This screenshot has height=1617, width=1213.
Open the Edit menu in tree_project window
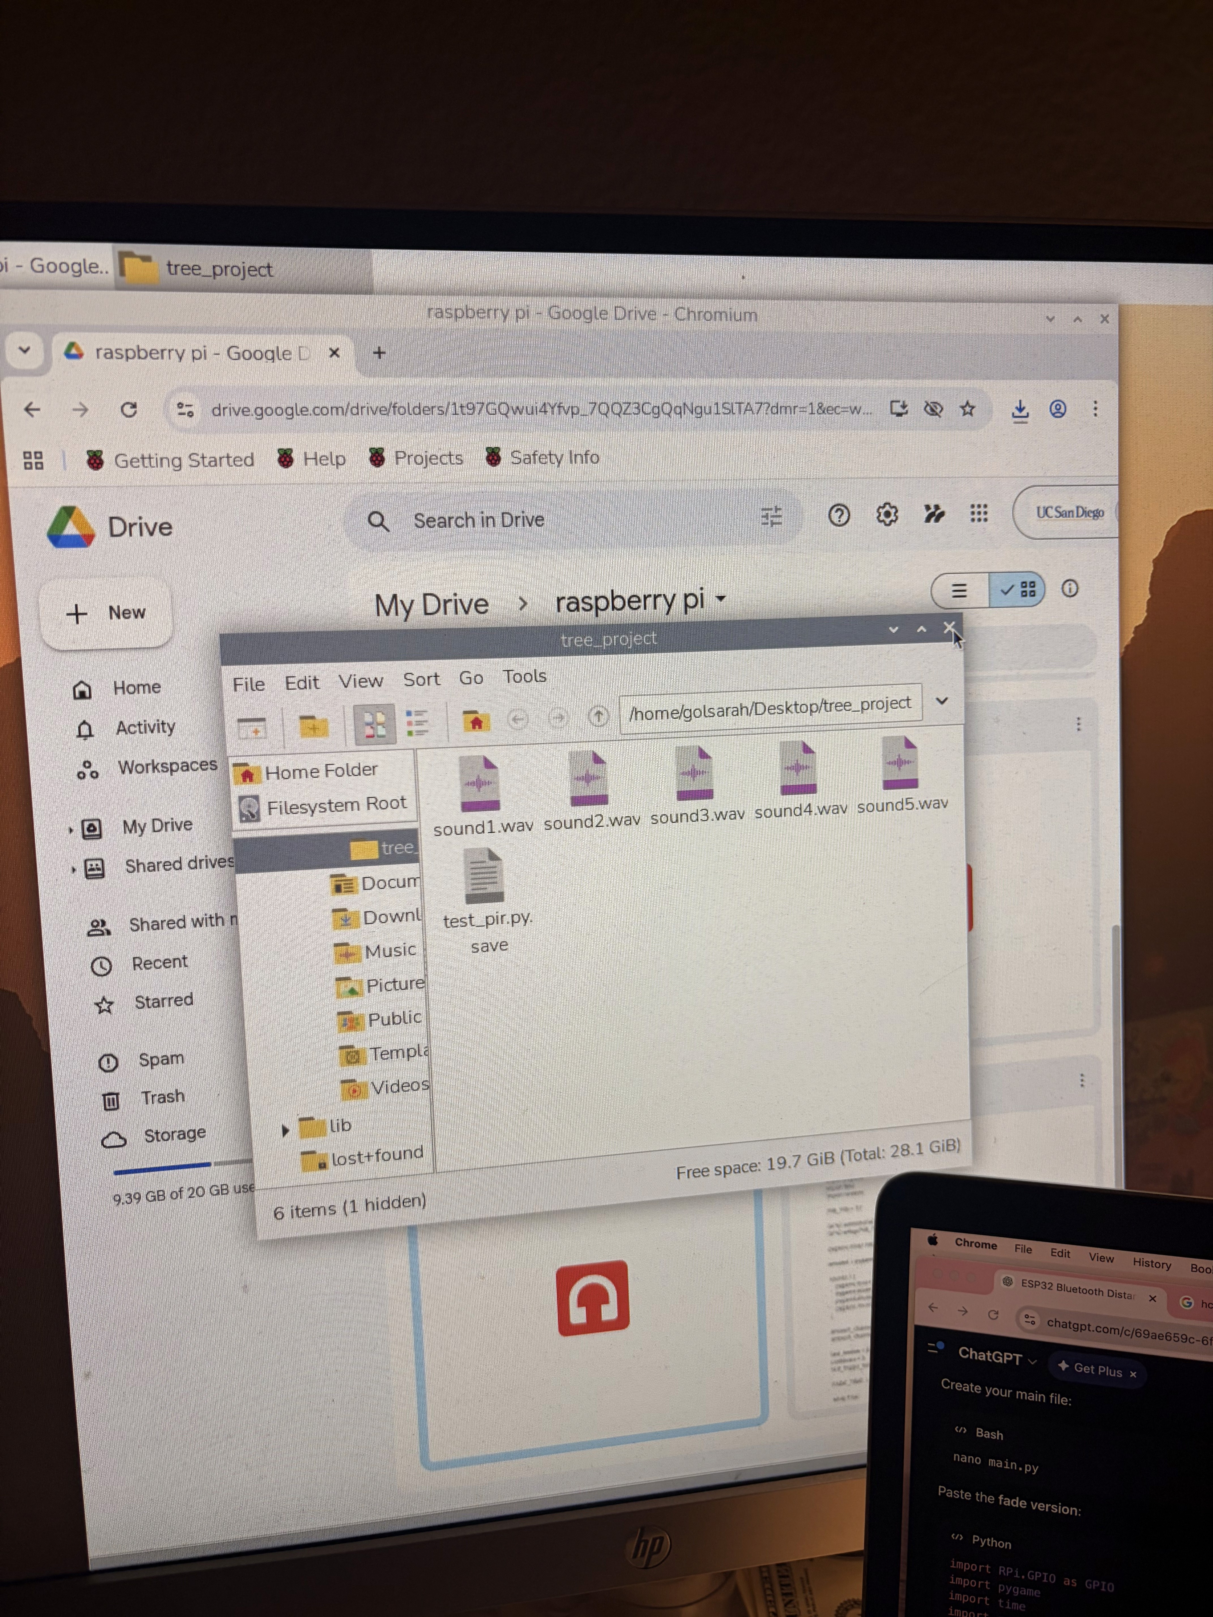coord(302,683)
